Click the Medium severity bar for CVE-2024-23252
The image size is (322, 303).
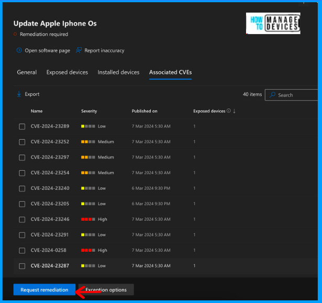click(88, 142)
